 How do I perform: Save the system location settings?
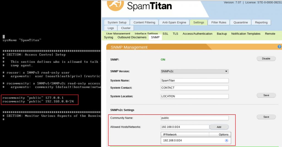coord(266,95)
